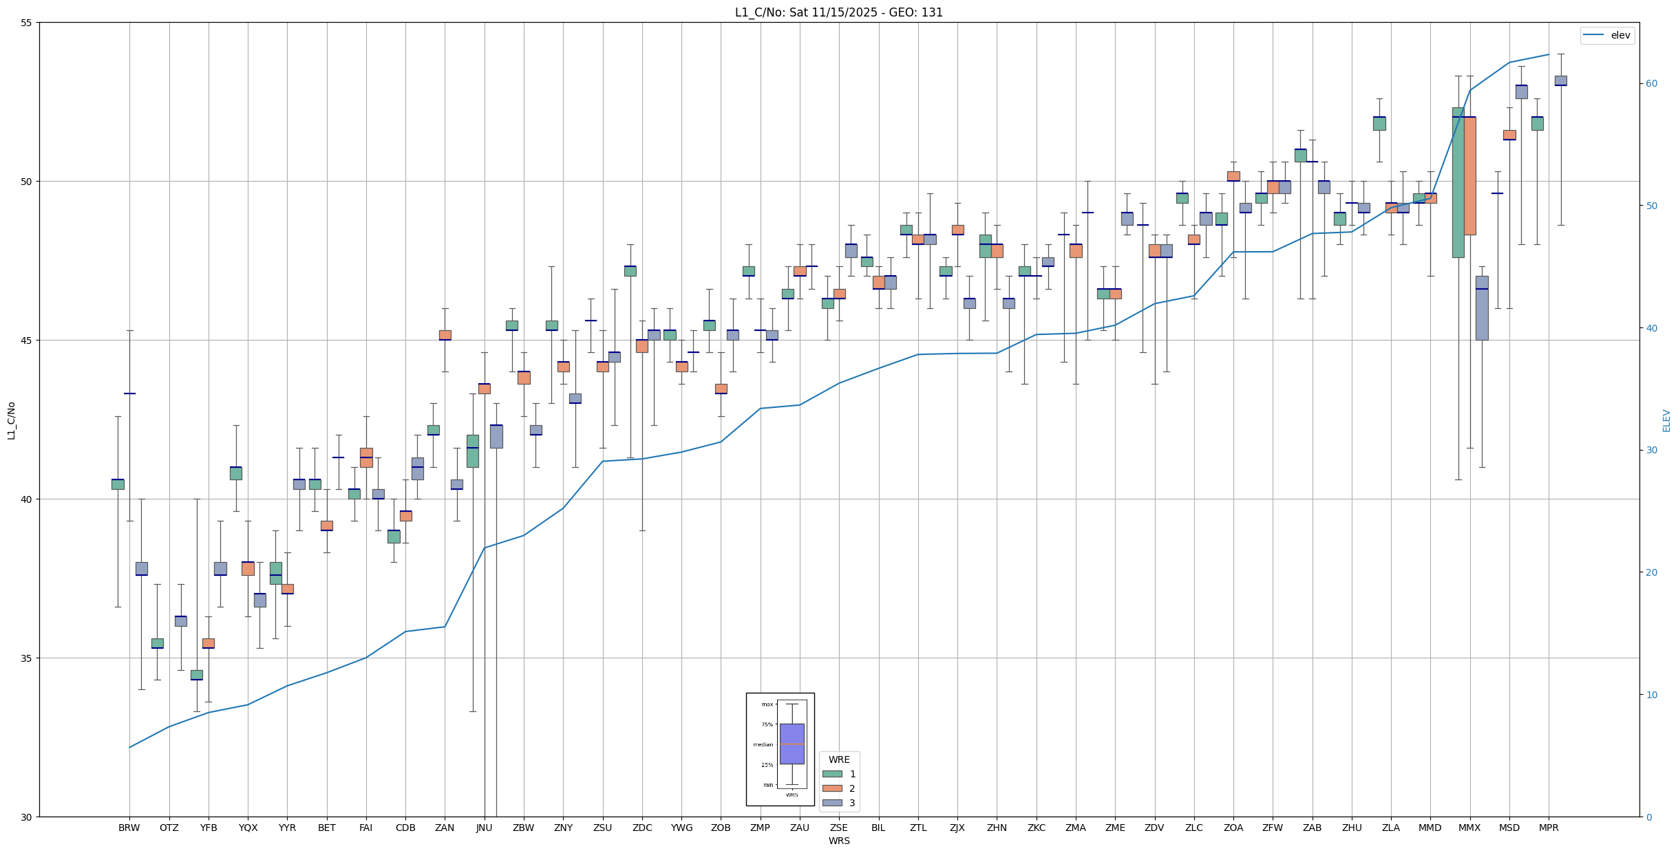Click the 60 tick on ELEV axis
Image resolution: width=1678 pixels, height=853 pixels.
1651,84
